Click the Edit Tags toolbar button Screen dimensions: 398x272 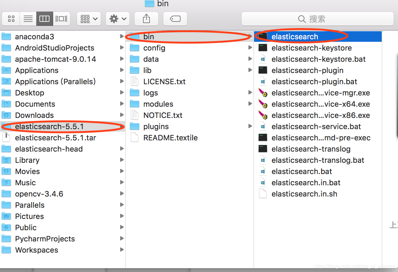pos(175,19)
